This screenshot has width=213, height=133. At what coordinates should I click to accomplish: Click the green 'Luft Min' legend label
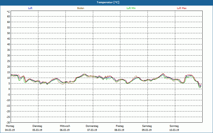(131, 8)
